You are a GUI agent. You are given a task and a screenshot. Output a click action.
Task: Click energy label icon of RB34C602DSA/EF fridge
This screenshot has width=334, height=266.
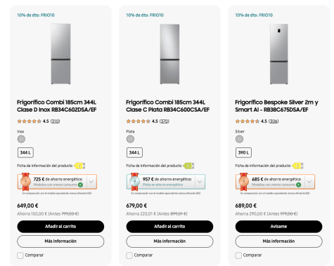point(79,166)
